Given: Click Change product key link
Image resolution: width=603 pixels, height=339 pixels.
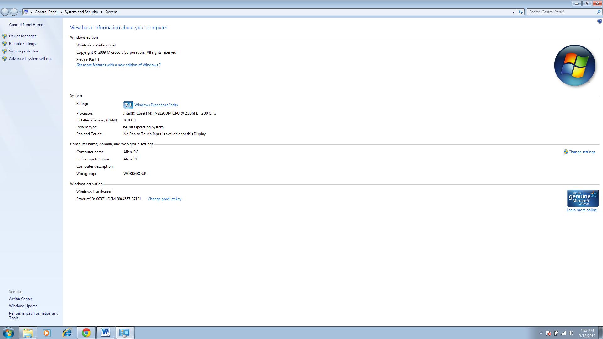Looking at the screenshot, I should pos(164,199).
